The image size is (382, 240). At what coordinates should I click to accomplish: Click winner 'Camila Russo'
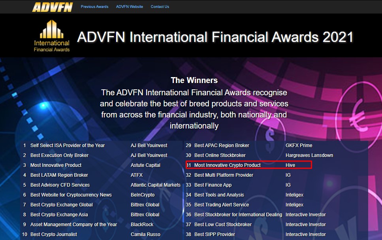[x=145, y=234]
